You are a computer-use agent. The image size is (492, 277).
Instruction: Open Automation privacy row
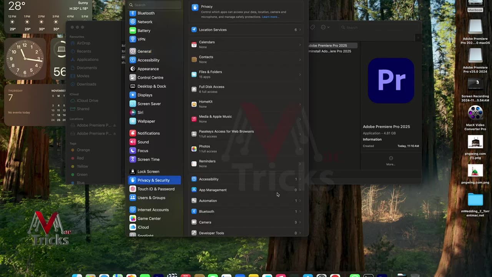(246, 201)
